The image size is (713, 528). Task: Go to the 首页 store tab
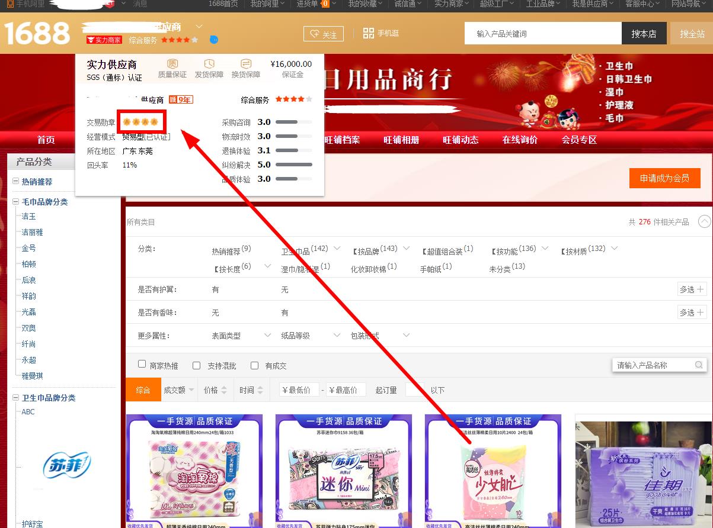pos(46,140)
